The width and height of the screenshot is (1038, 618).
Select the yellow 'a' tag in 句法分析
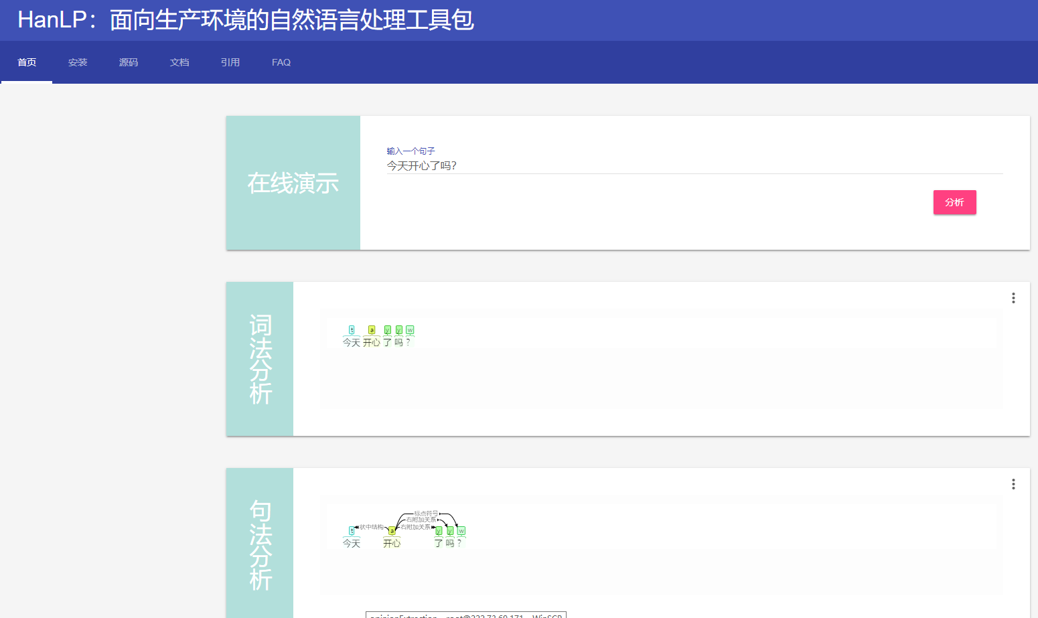pos(392,531)
